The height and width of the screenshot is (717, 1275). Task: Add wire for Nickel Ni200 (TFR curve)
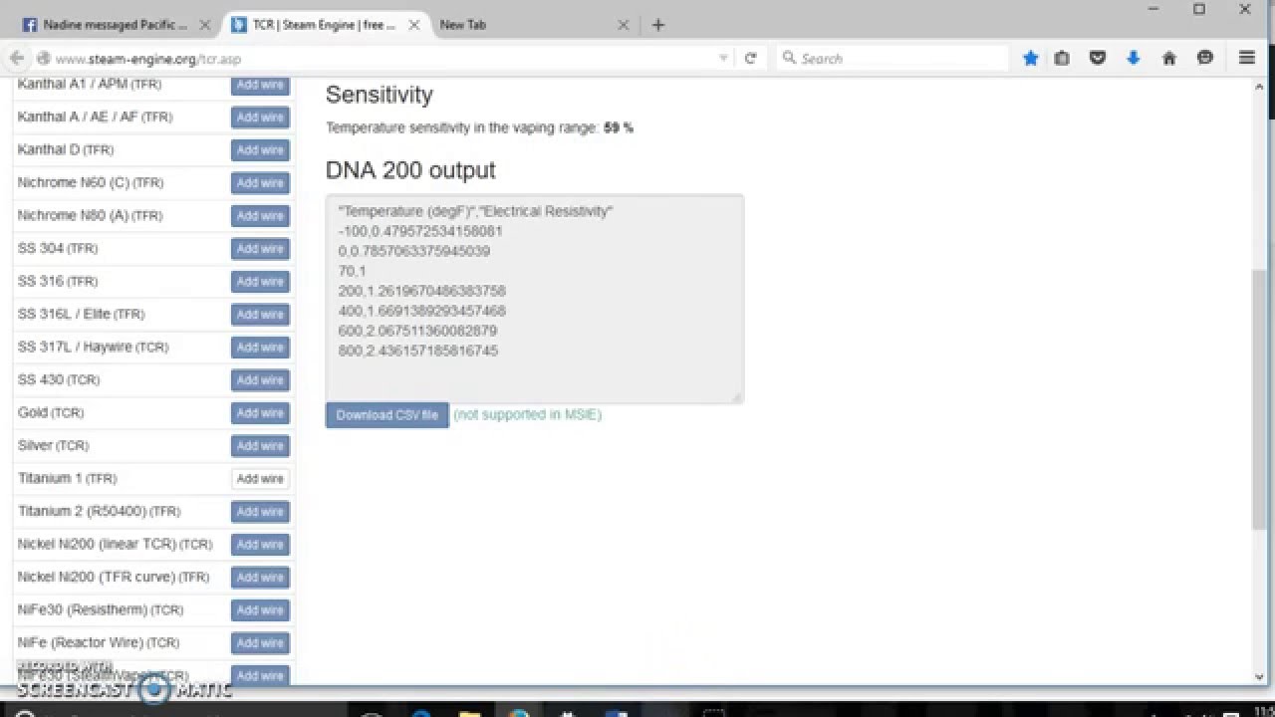[260, 578]
